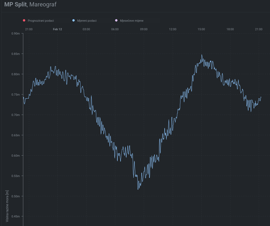
Task: Click the 0.90m y-axis label
Action: (x=16, y=33)
